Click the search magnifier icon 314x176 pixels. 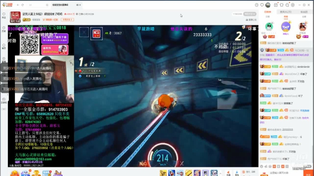(x=47, y=5)
